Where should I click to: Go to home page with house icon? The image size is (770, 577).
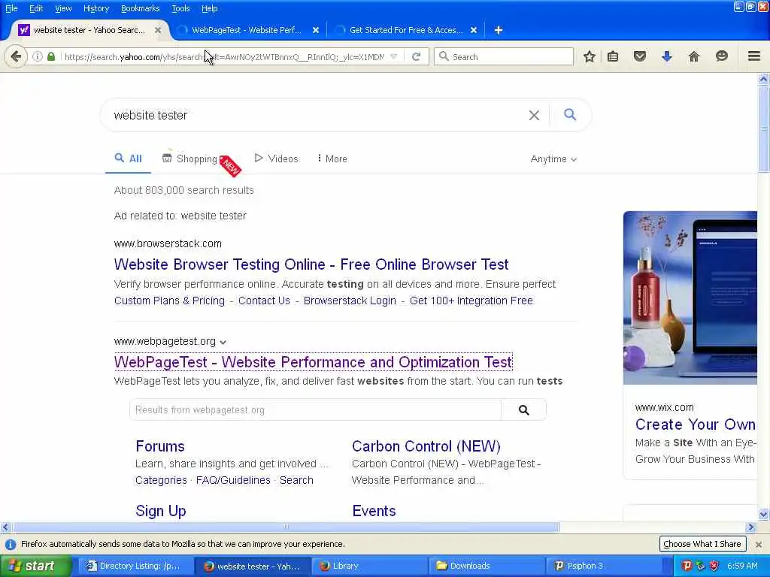693,56
